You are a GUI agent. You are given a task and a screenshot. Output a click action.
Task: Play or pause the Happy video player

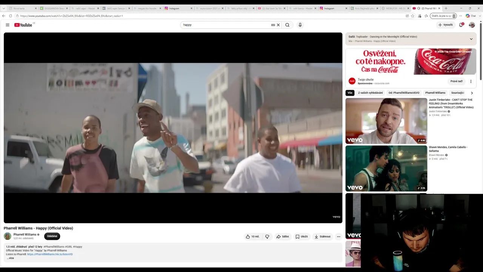(173, 128)
